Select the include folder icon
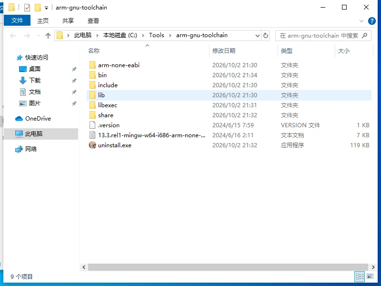The image size is (381, 286). click(x=92, y=85)
